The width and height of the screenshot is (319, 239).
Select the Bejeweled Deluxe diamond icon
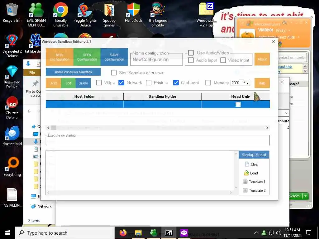click(12, 77)
